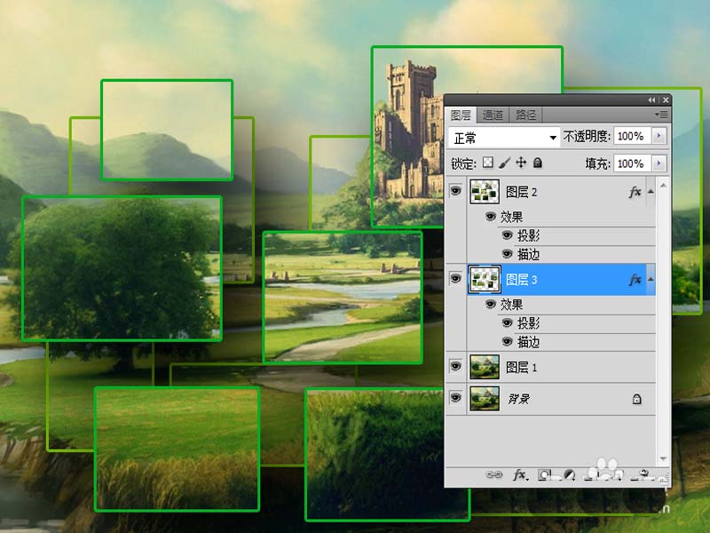Click layers list scrollbar down arrow

click(x=663, y=459)
